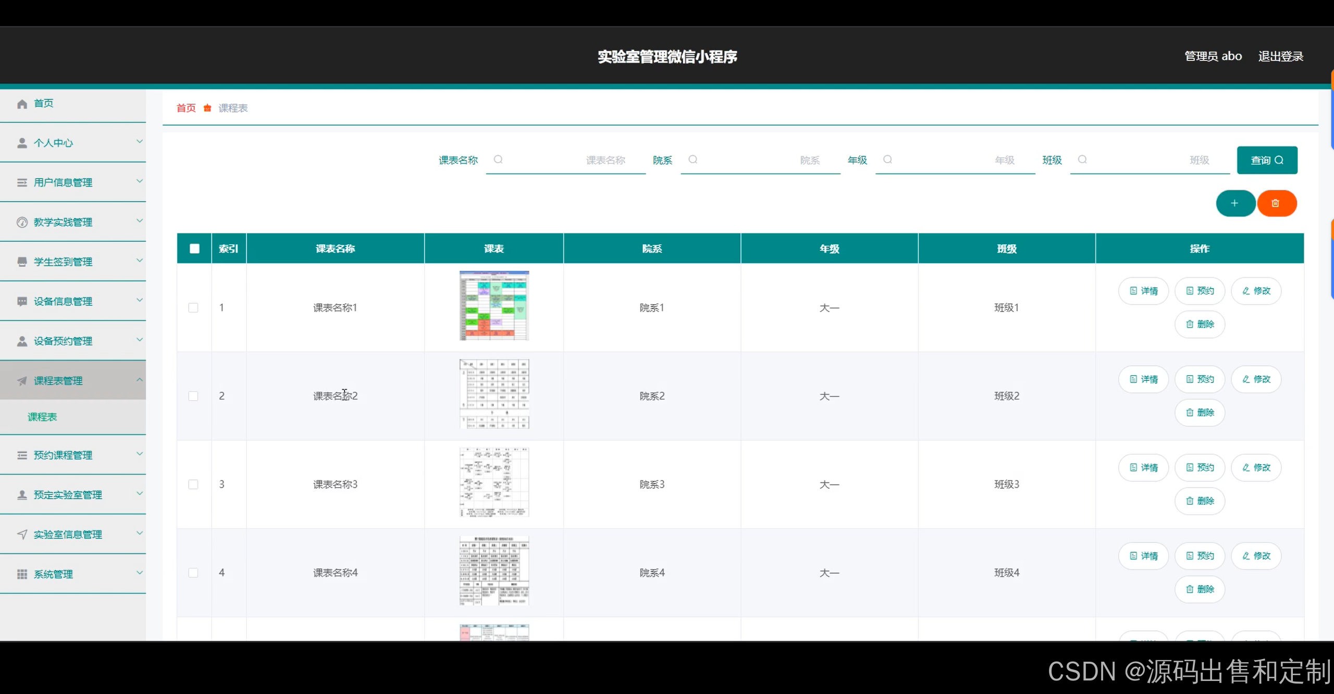Viewport: 1334px width, 694px height.
Task: Toggle the select-all checkbox in table header
Action: [x=194, y=249]
